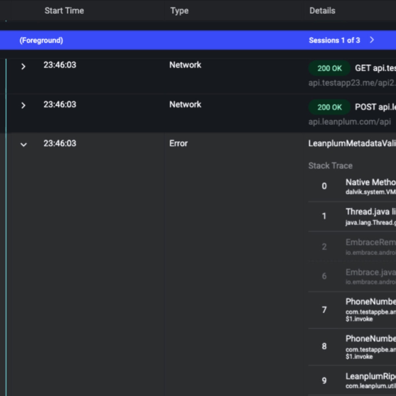Click the LeanplumMetadataVali error title
The image size is (396, 396).
pos(352,143)
